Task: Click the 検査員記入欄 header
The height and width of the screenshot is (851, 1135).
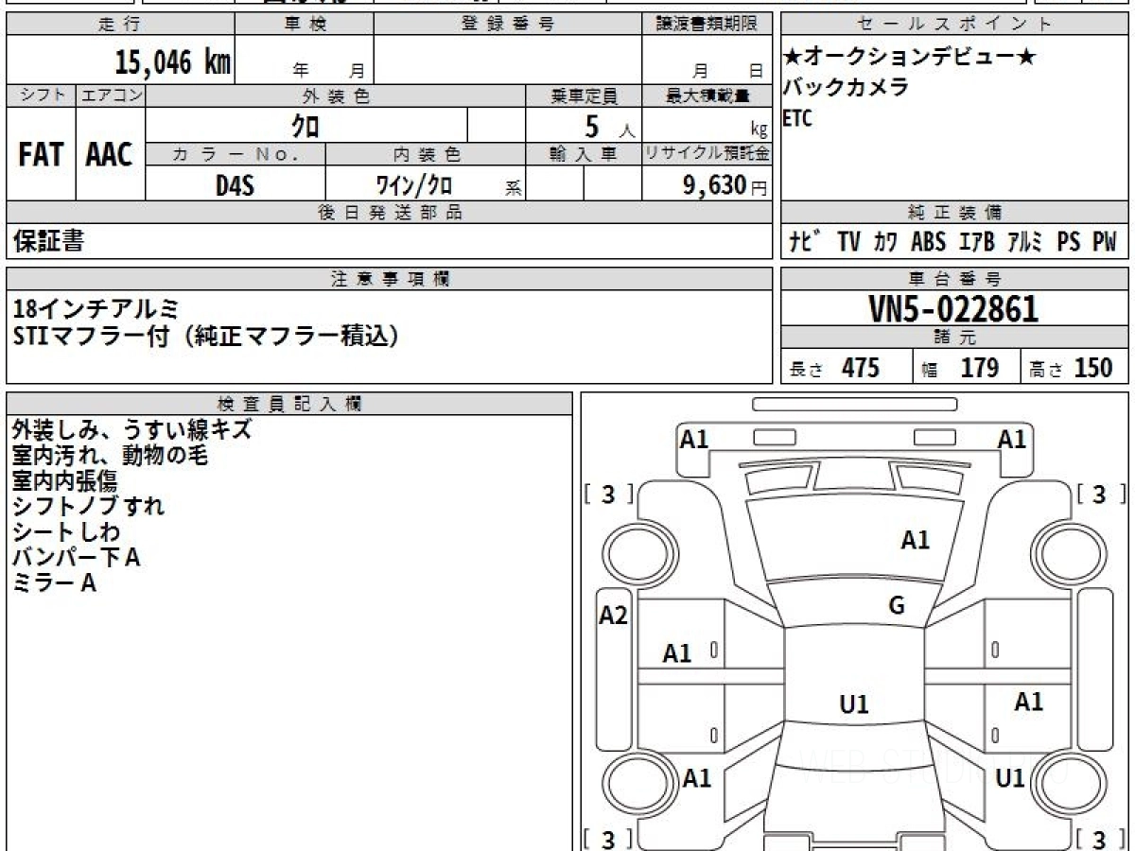Action: click(x=289, y=404)
